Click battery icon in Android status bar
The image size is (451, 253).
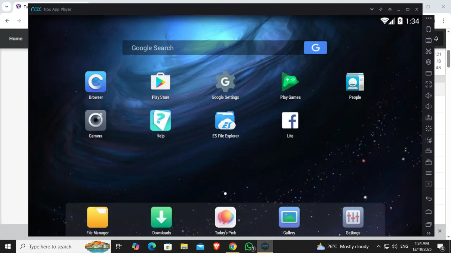[400, 21]
